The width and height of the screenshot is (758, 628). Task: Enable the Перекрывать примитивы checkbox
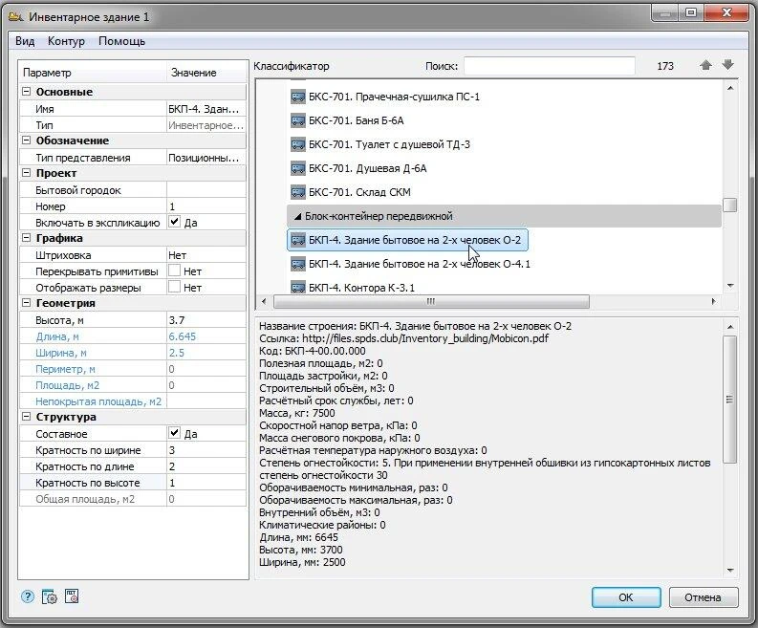click(174, 271)
